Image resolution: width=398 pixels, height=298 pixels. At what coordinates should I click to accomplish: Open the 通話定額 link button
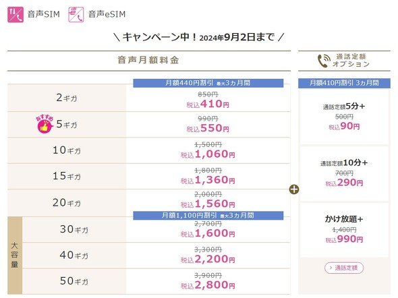[344, 268]
